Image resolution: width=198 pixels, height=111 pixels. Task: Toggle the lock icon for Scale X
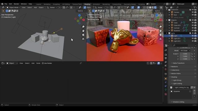pos(192,54)
